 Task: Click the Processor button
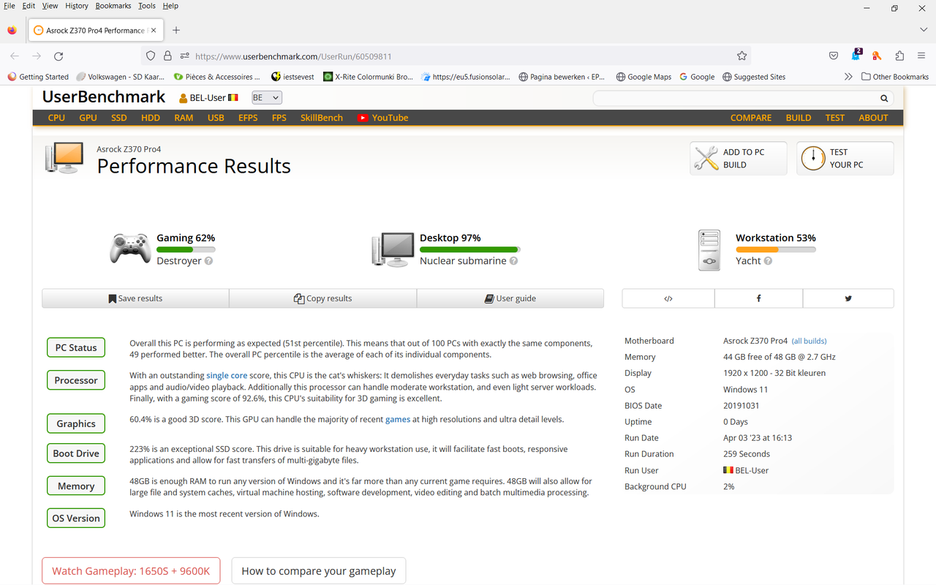pos(76,380)
